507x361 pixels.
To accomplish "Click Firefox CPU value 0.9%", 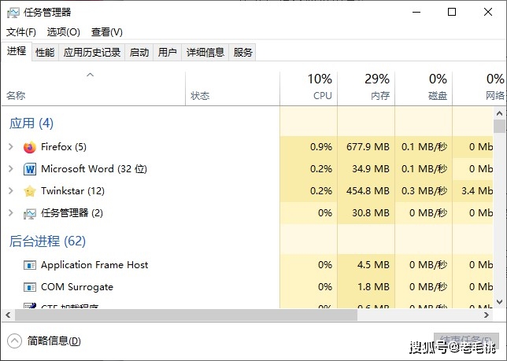I will (x=321, y=147).
